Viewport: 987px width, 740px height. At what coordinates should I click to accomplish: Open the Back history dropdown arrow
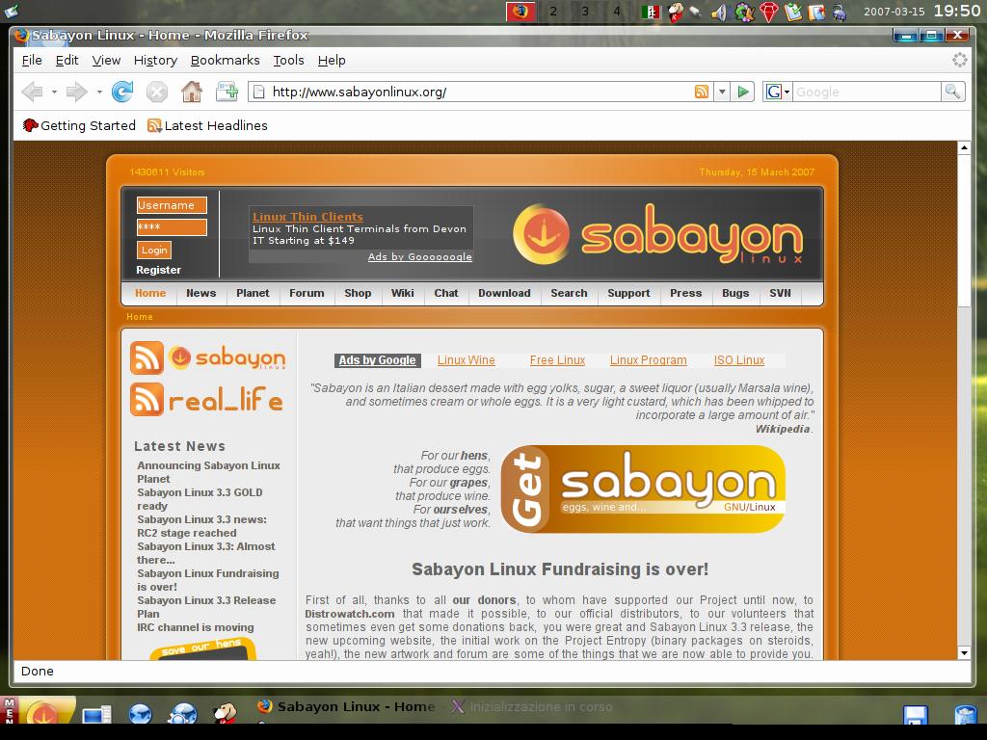(x=54, y=92)
